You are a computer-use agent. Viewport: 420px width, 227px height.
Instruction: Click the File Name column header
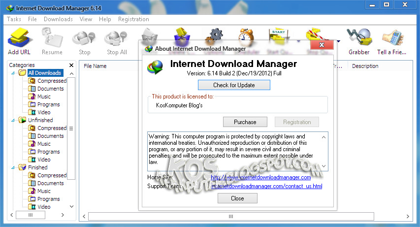pos(95,66)
